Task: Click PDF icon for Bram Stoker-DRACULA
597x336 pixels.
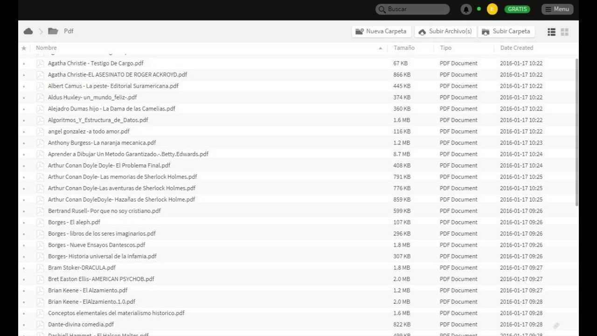Action: [40, 268]
